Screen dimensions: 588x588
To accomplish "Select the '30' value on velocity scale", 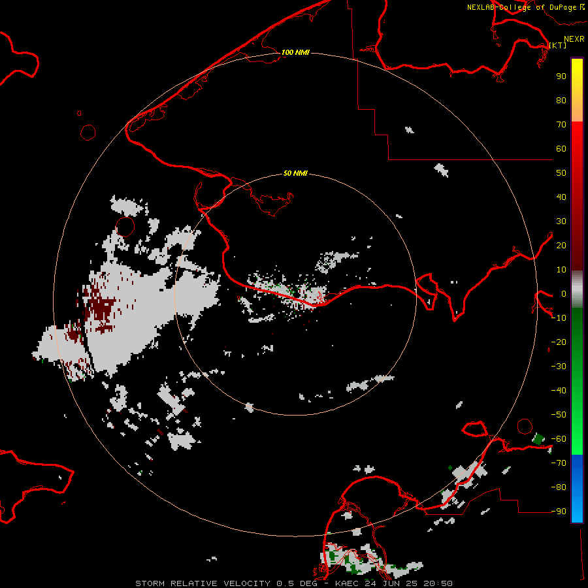I will pyautogui.click(x=561, y=221).
